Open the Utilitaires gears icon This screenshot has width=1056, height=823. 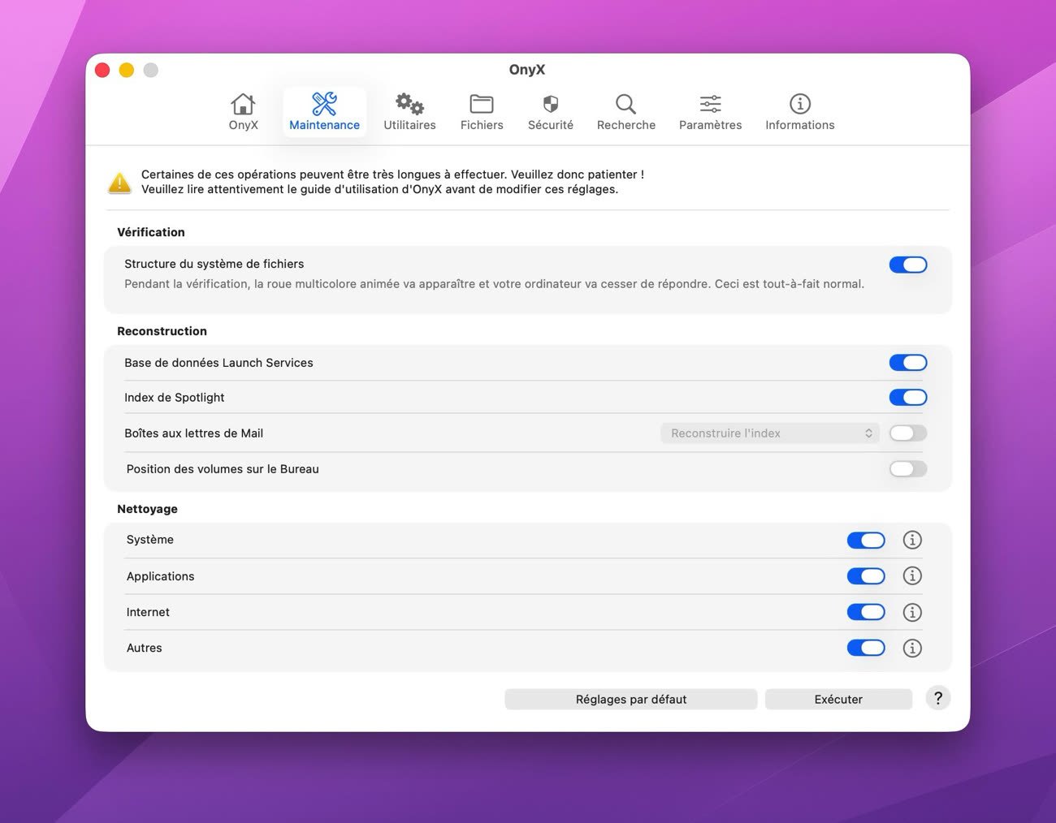point(409,104)
